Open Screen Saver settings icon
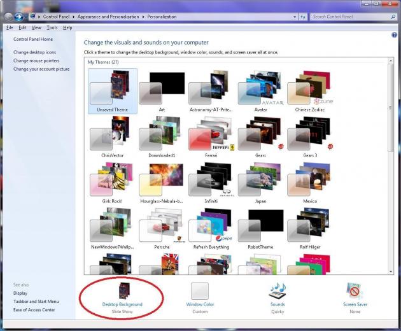This screenshot has height=331, width=401. coord(355,291)
